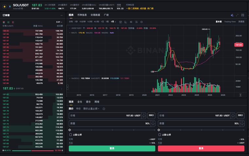
Task: Switch to the 币种信息 tab
Action: click(x=82, y=15)
